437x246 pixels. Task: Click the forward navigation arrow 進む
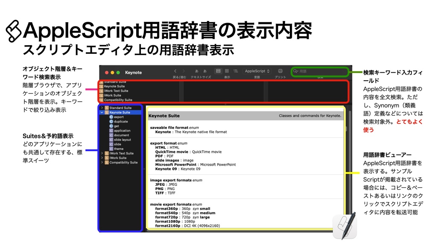tap(183, 70)
